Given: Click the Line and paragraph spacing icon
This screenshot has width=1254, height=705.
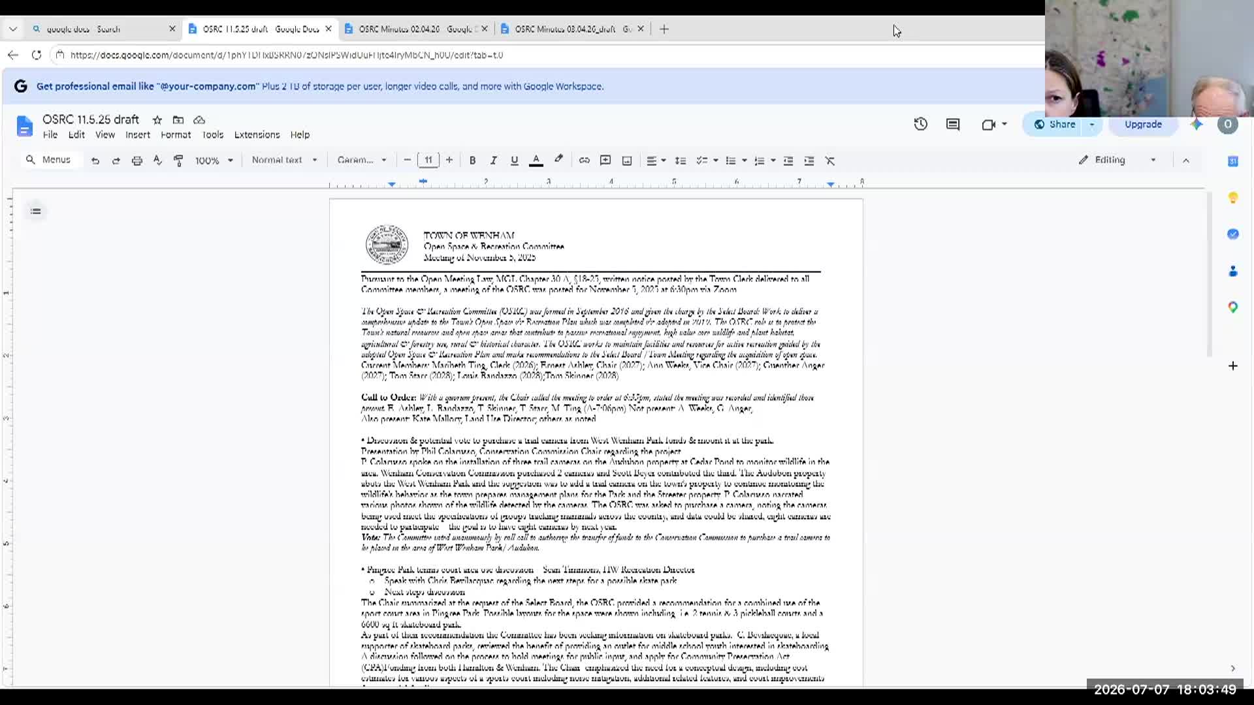Looking at the screenshot, I should (681, 161).
